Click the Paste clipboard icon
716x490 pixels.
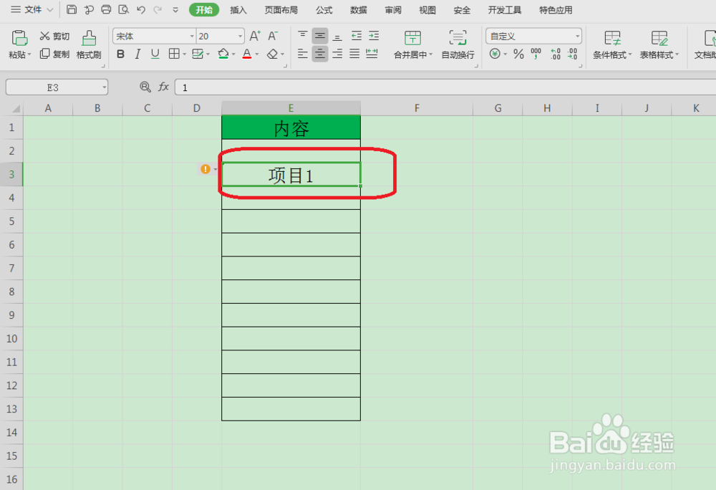19,38
